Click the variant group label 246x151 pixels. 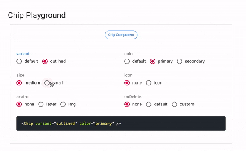23,54
